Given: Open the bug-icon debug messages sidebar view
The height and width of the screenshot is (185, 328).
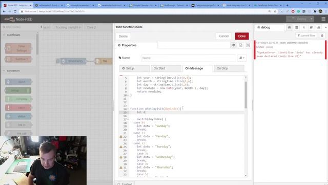Looking at the screenshot, I should coord(289,27).
